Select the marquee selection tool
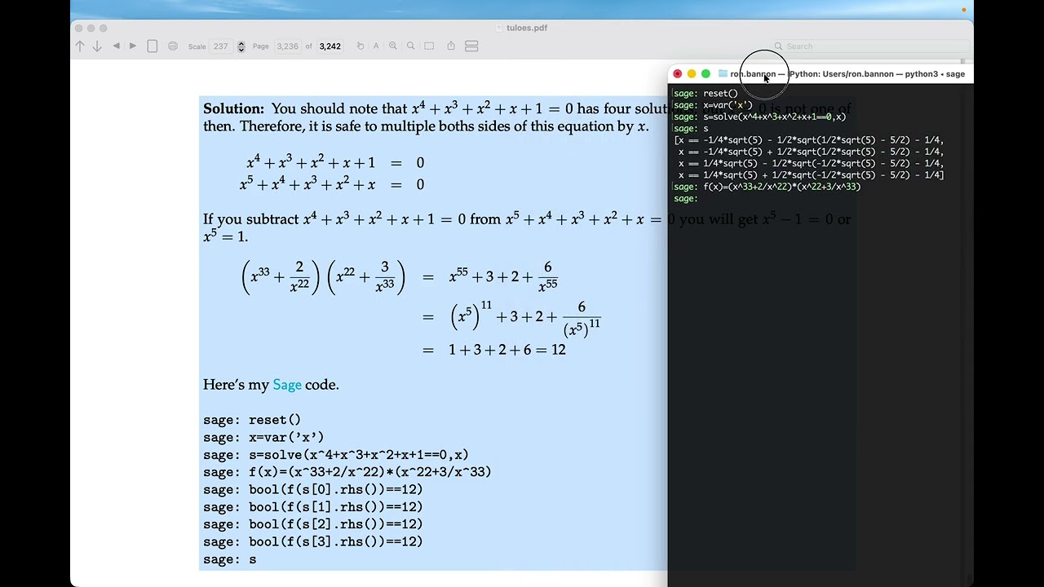Screen dimensions: 1044x587 click(430, 46)
